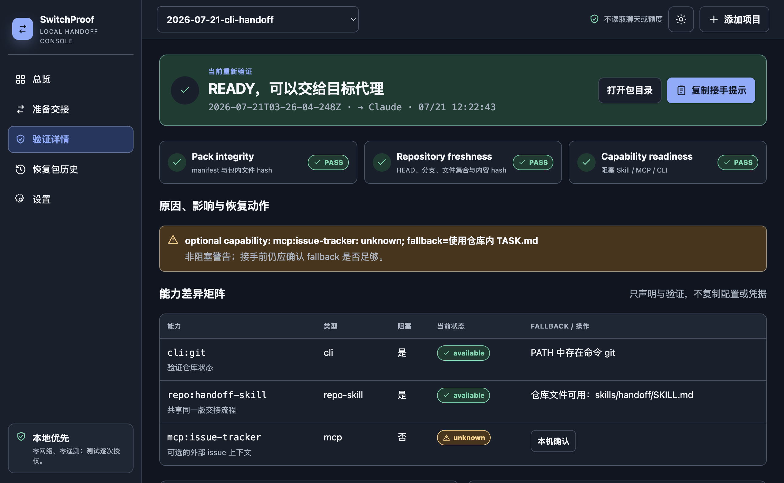Click the swap-arrows icon beside 准备交接
The image size is (784, 483).
point(21,109)
